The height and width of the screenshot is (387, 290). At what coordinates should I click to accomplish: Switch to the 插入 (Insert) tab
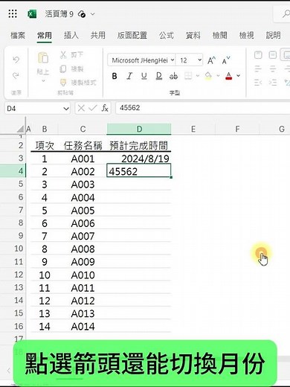[x=71, y=36]
